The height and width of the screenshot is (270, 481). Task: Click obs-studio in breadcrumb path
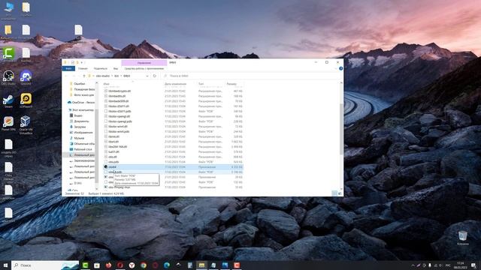(x=103, y=76)
